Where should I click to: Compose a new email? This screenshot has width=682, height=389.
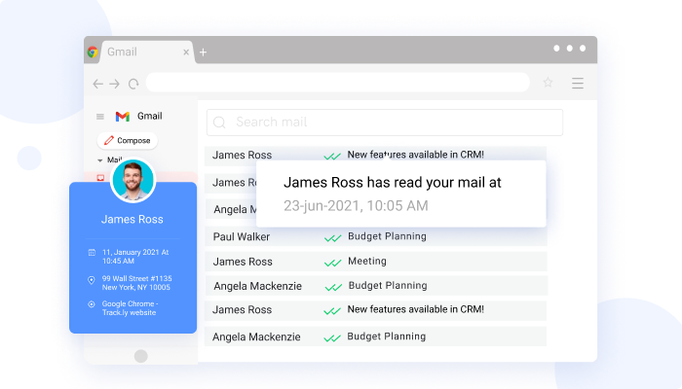click(128, 141)
